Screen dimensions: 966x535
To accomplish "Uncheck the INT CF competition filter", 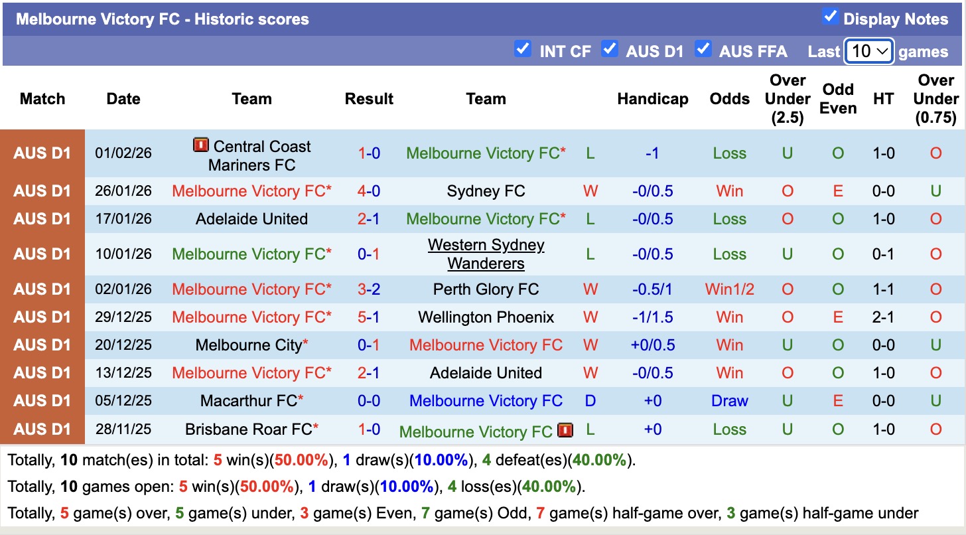I will [x=523, y=48].
